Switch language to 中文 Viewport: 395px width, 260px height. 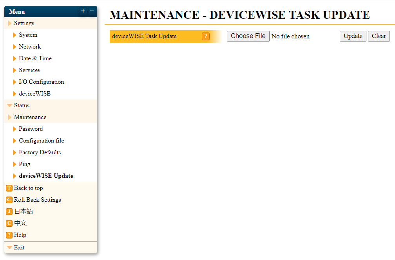coord(20,223)
